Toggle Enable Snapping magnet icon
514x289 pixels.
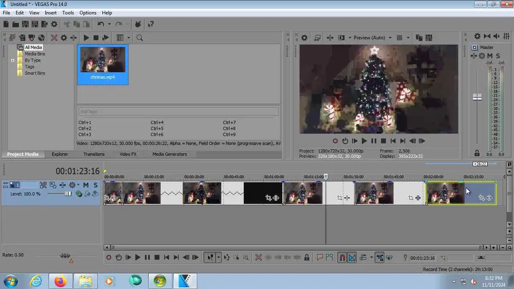[342, 258]
